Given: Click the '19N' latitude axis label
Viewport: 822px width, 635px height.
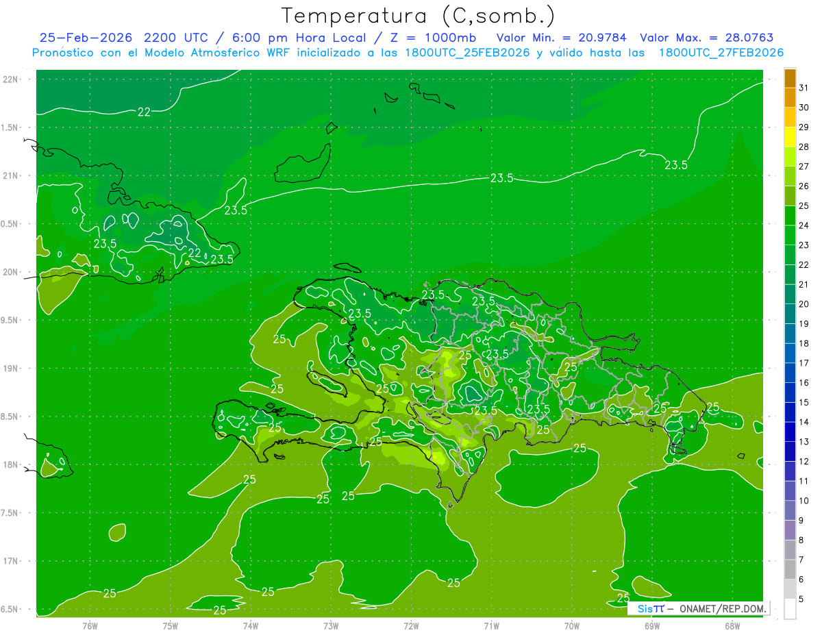Looking at the screenshot, I should pyautogui.click(x=10, y=368).
